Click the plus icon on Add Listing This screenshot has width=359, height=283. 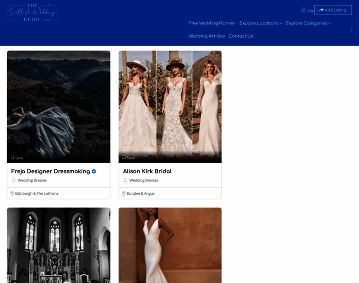322,10
